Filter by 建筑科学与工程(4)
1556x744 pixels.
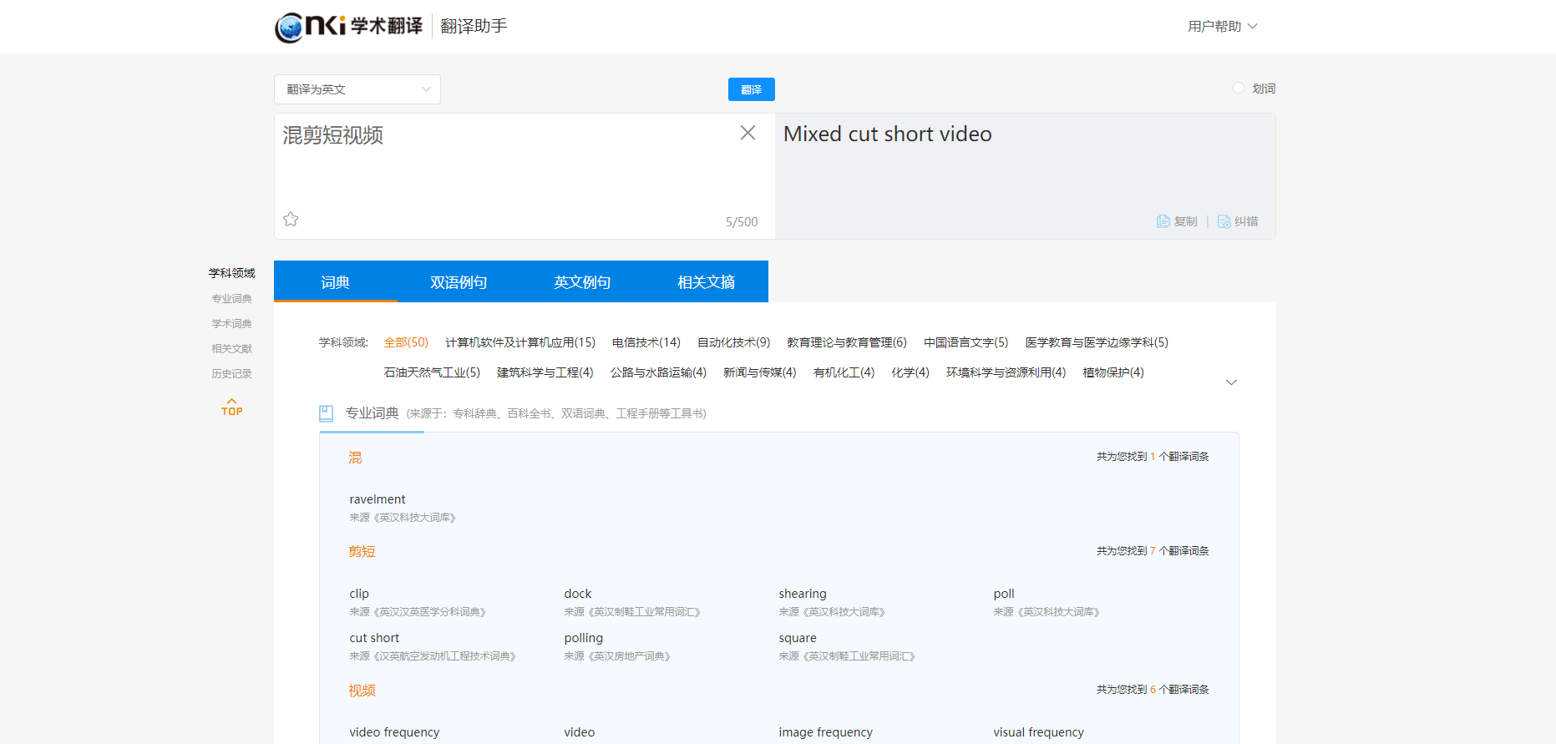545,372
